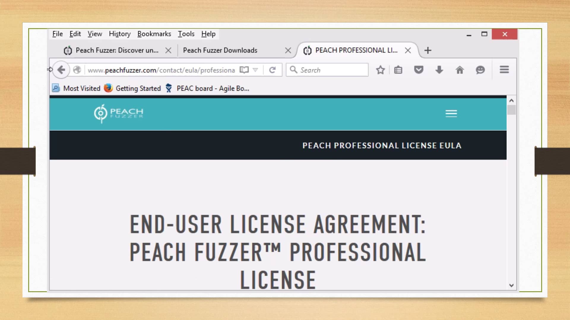
Task: Open the website's navigation hamburger menu
Action: pyautogui.click(x=451, y=113)
